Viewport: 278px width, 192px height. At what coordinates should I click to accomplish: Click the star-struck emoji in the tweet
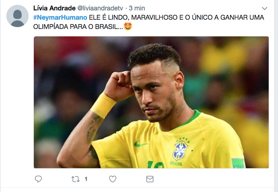(x=128, y=26)
